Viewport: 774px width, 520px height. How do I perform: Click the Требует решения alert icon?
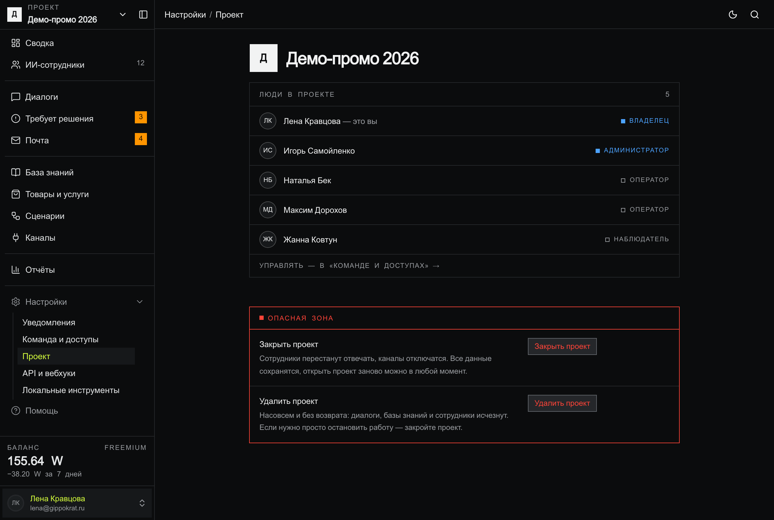(16, 119)
